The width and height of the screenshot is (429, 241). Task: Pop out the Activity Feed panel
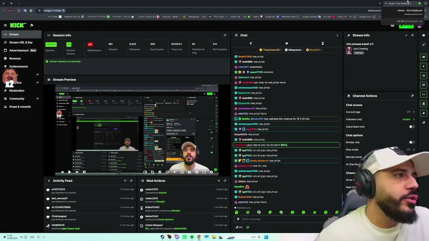(131, 181)
